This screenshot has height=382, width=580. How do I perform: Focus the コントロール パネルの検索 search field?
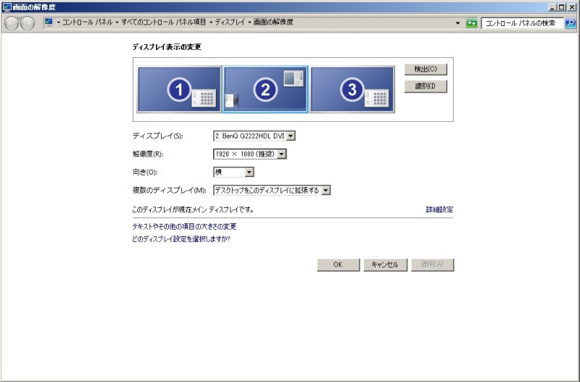pos(521,23)
